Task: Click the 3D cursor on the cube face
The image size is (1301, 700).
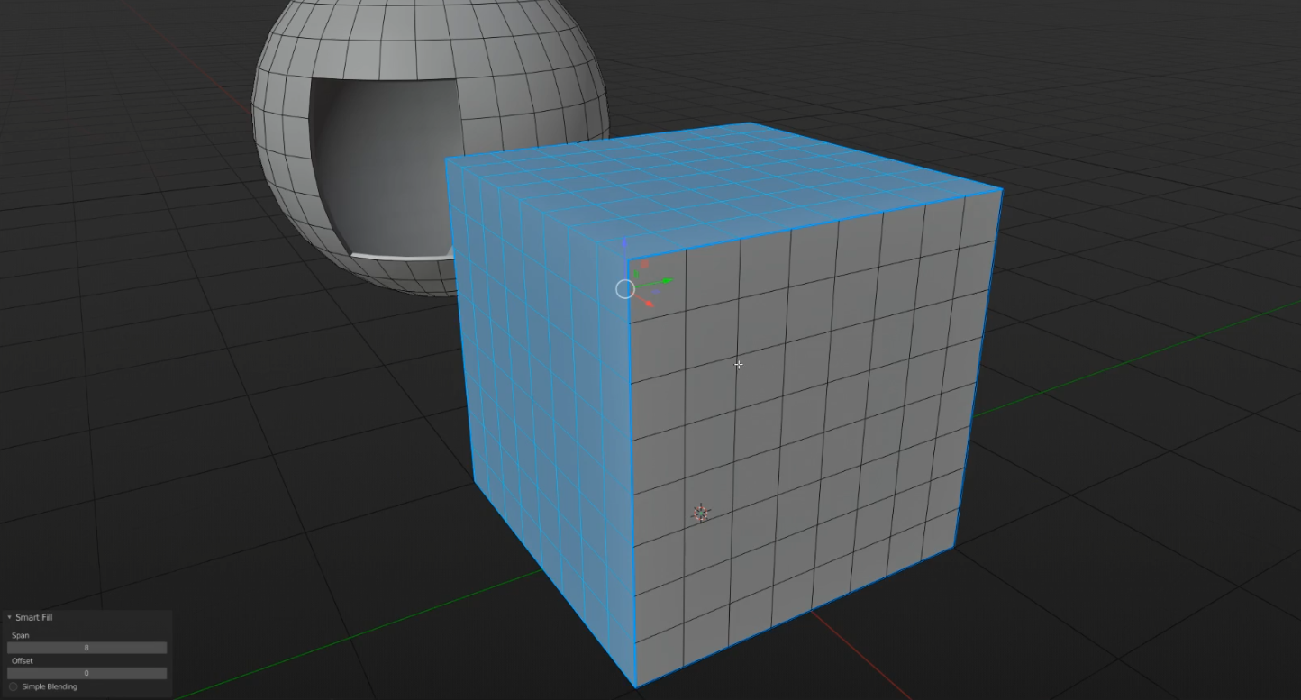Action: (703, 514)
